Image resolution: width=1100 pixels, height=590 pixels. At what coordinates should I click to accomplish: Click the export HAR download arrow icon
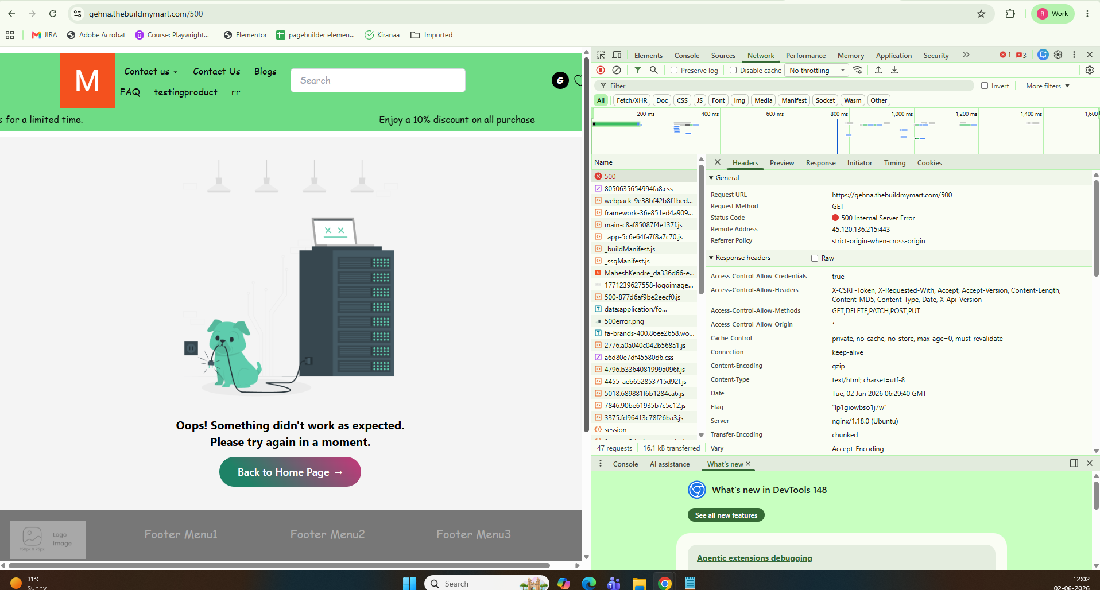pyautogui.click(x=894, y=70)
